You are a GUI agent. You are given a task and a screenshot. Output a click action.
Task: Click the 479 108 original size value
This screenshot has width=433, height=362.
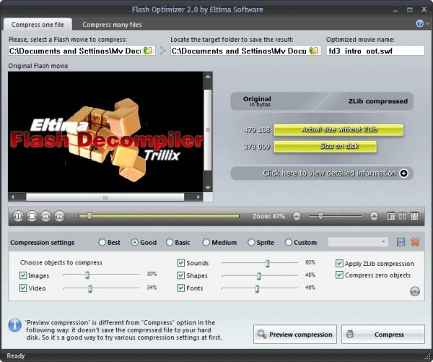(257, 129)
